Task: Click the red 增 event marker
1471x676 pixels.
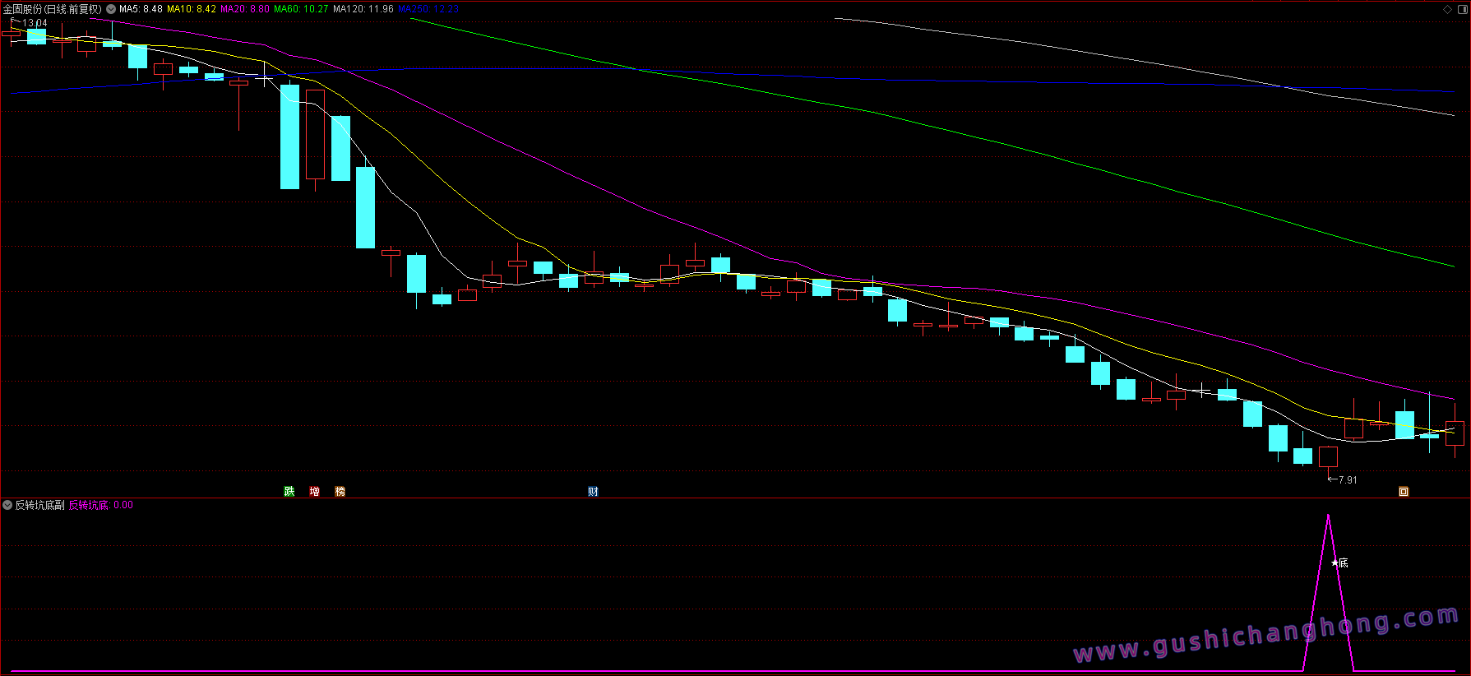Action: coord(315,492)
